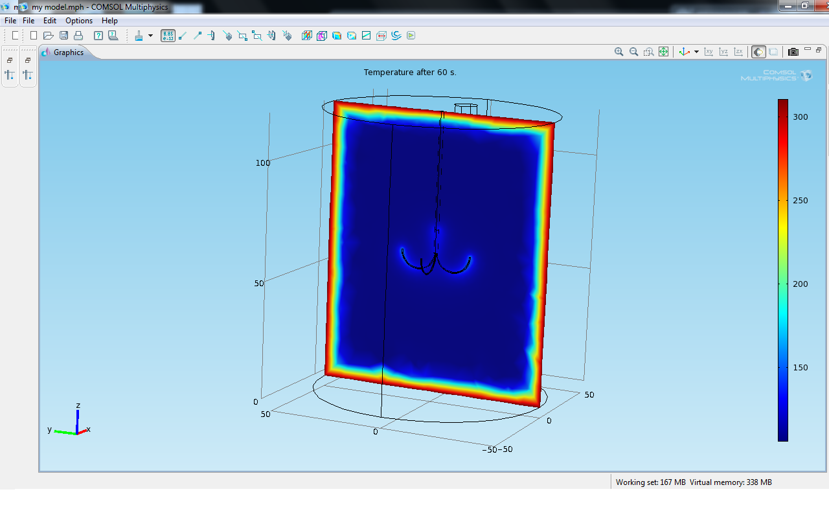Open the Options menu
This screenshot has height=518, width=829.
click(x=78, y=21)
